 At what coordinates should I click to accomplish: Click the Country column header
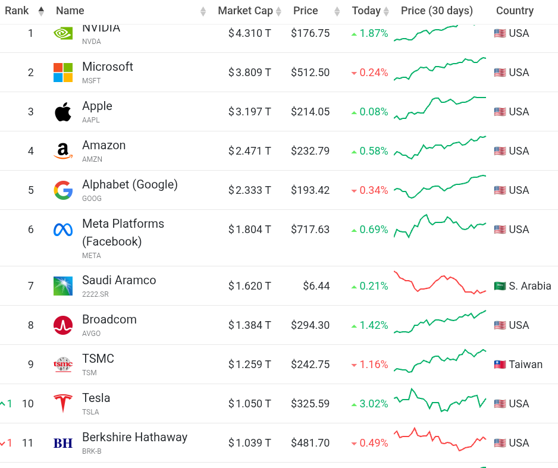tap(515, 11)
